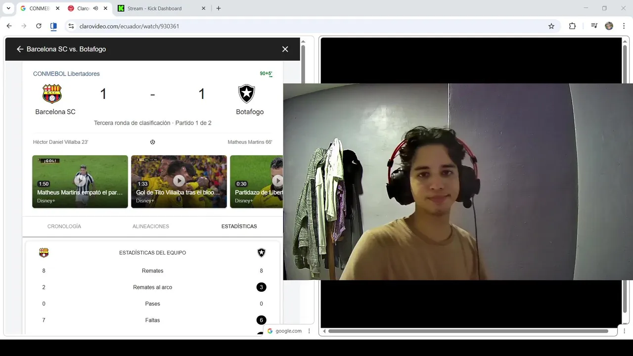Play Gol de Tito Villalba video

pyautogui.click(x=179, y=181)
